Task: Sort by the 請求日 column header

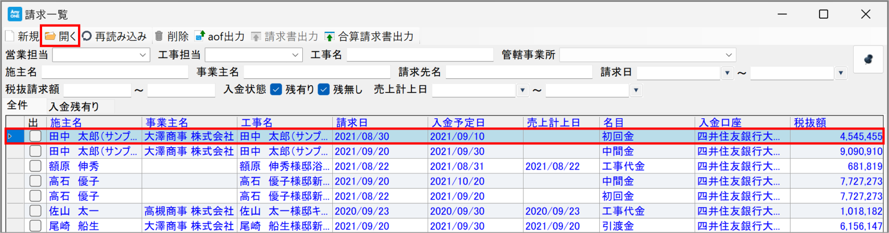Action: [x=352, y=122]
